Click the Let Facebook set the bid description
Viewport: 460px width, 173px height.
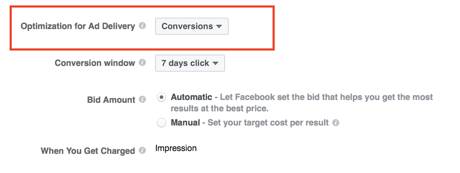click(302, 102)
